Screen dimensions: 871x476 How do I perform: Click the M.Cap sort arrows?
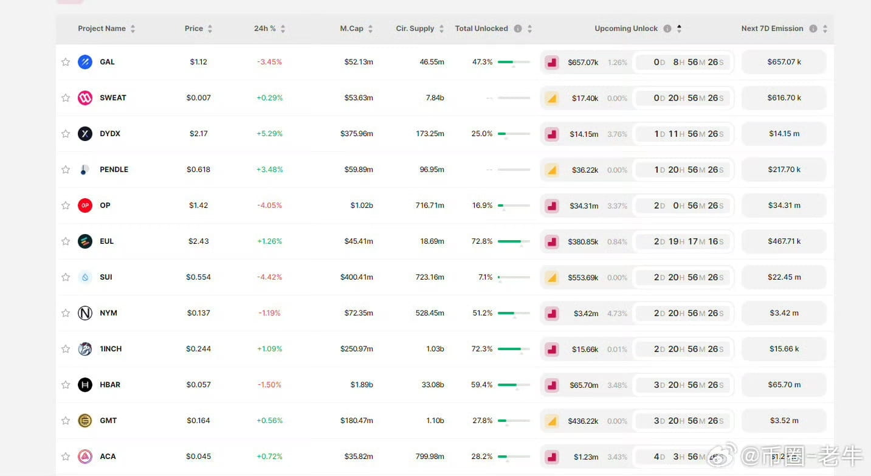(x=370, y=28)
